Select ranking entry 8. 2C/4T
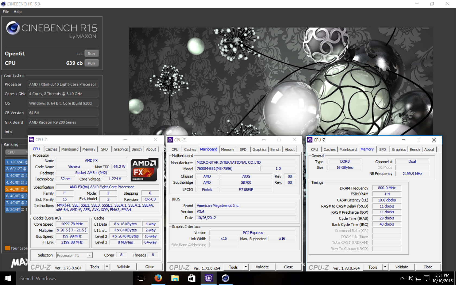The width and height of the screenshot is (456, 285). click(x=16, y=210)
